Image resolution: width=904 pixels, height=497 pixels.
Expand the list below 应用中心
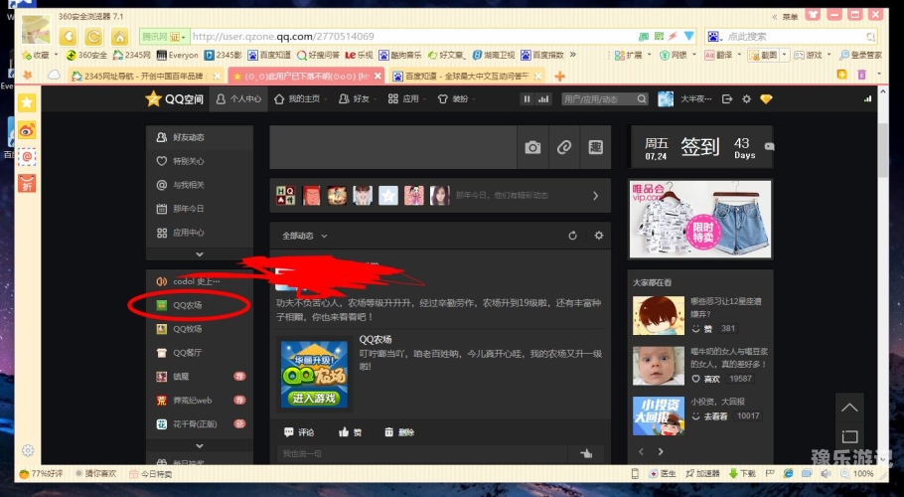(200, 254)
